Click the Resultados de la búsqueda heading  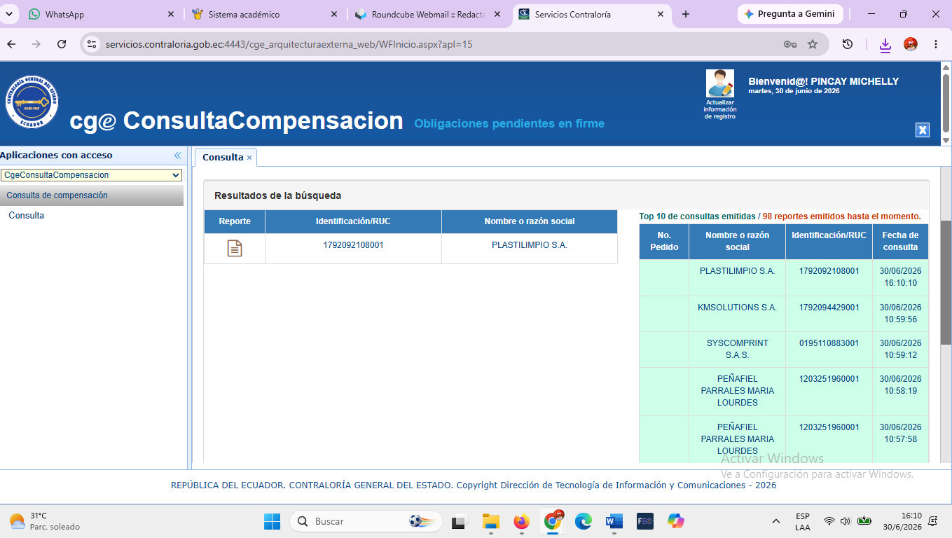(x=277, y=196)
